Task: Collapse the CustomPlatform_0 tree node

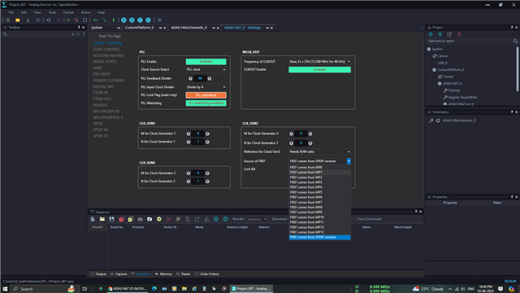Action: point(434,70)
